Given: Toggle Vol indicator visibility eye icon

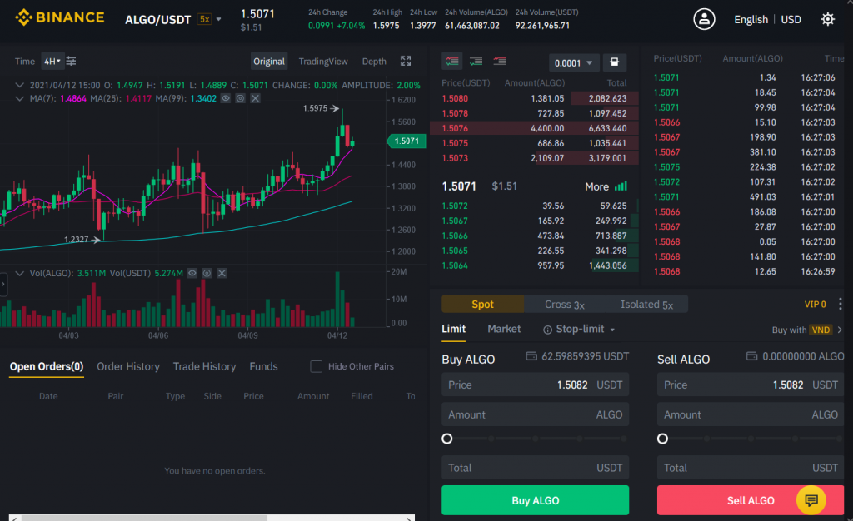Looking at the screenshot, I should click(x=192, y=273).
